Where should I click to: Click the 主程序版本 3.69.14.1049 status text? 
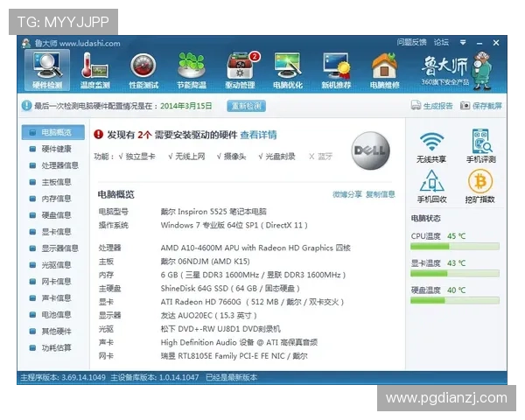tap(63, 377)
